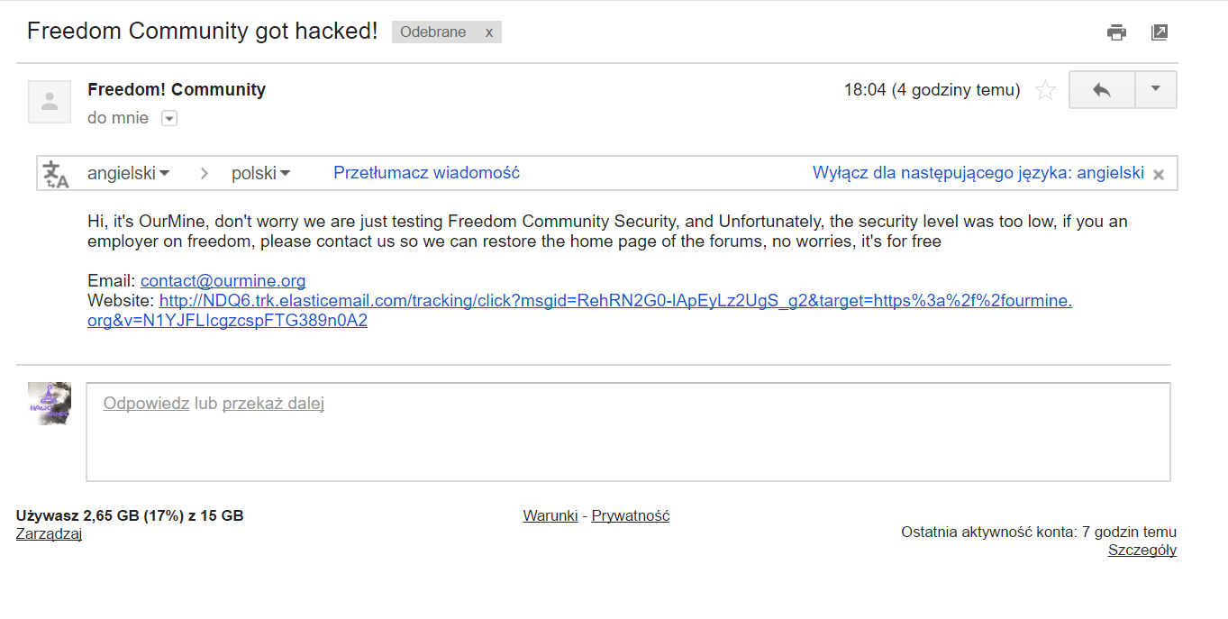Viewport: 1228px width, 619px height.
Task: Click the sender's avatar placeholder
Action: click(x=50, y=101)
